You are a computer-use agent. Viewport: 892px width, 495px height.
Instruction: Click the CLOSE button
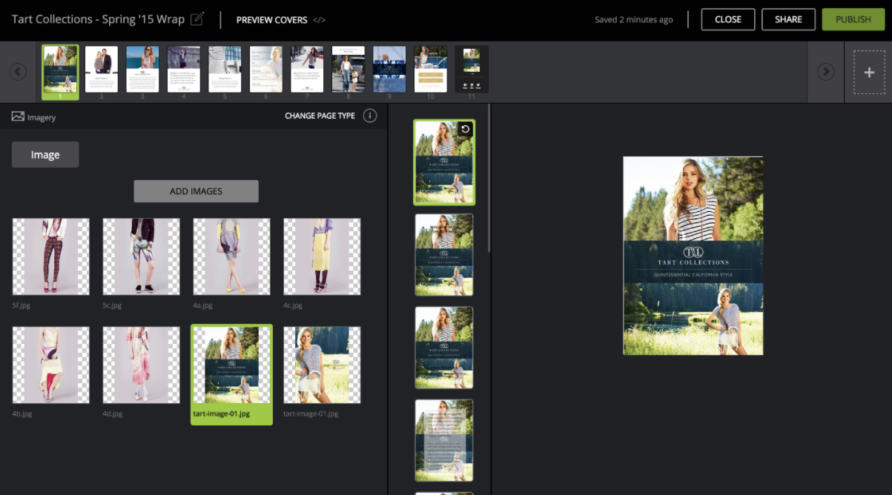pyautogui.click(x=728, y=19)
